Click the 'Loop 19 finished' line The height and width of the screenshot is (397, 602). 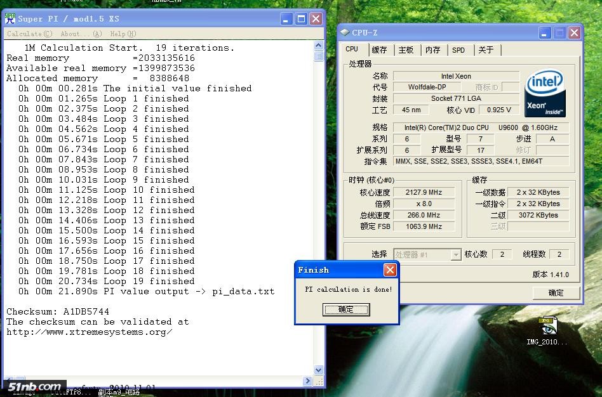(x=106, y=281)
